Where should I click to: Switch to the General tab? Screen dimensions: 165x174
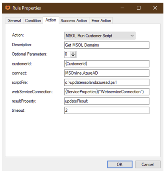point(14,21)
